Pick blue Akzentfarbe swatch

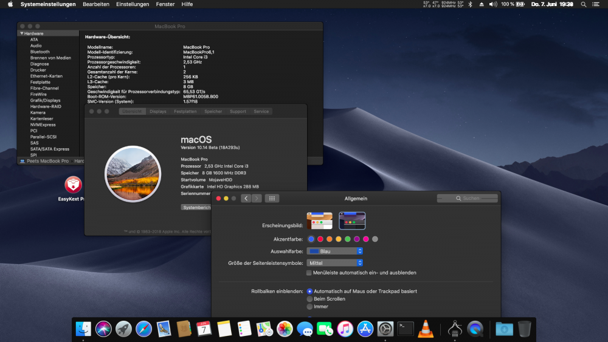311,239
